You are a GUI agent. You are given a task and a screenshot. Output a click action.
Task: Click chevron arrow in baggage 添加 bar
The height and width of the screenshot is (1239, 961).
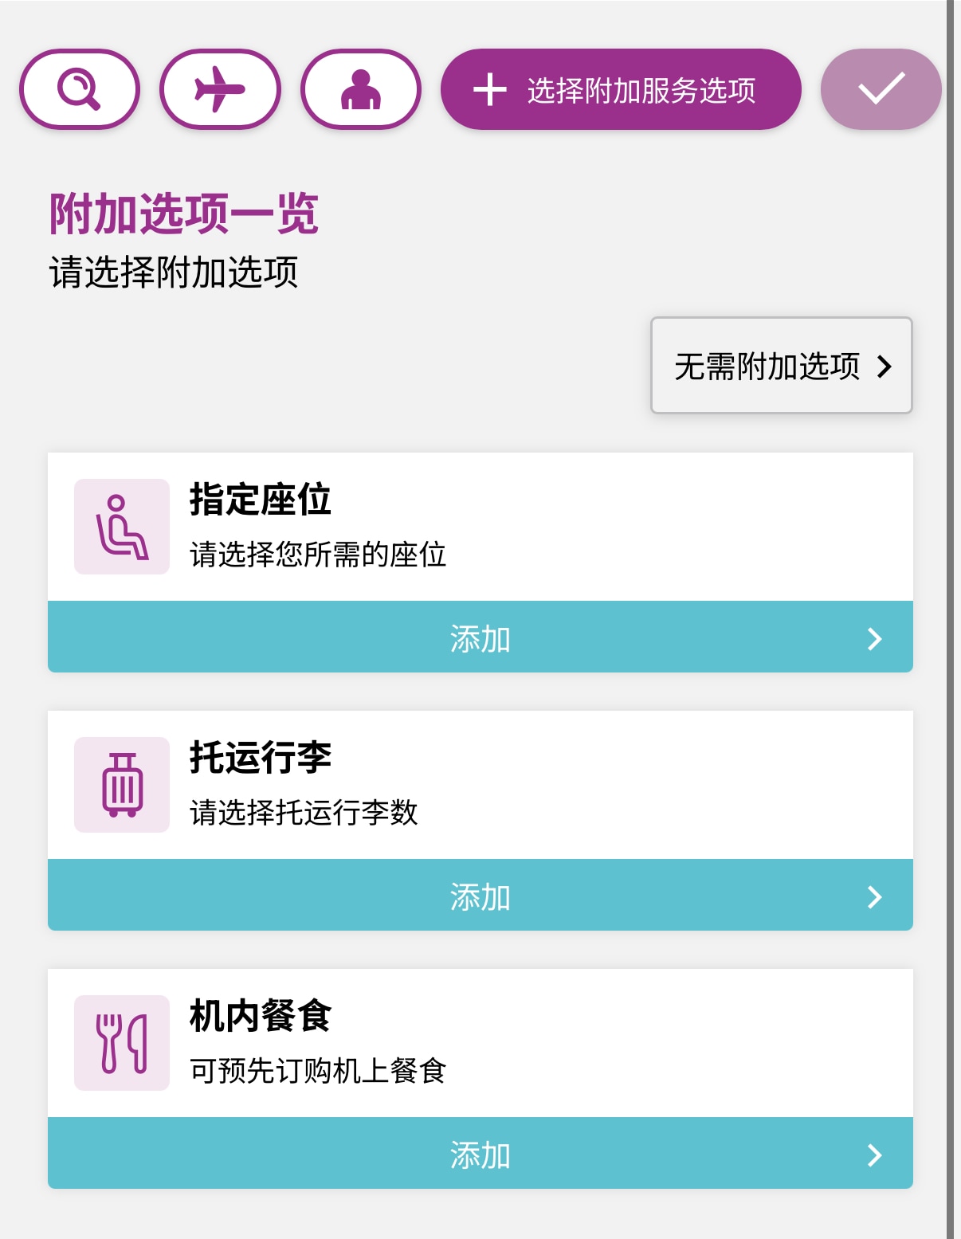pos(875,897)
